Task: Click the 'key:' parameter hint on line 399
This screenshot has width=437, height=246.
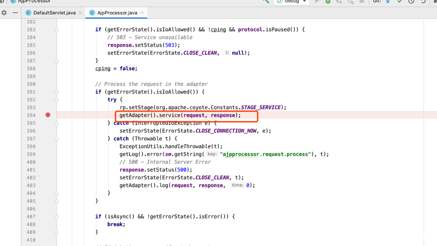Action: (x=212, y=154)
